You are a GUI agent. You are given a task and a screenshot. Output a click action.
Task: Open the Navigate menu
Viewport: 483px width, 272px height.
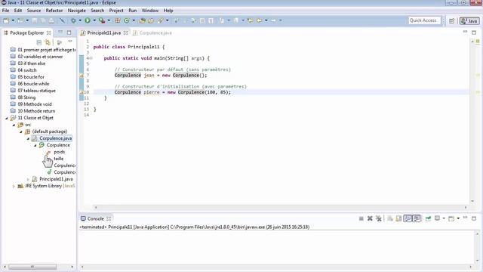click(77, 11)
